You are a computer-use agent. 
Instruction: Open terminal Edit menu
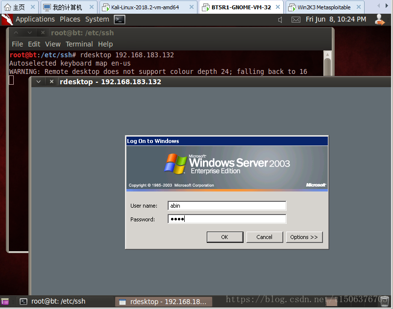point(34,44)
